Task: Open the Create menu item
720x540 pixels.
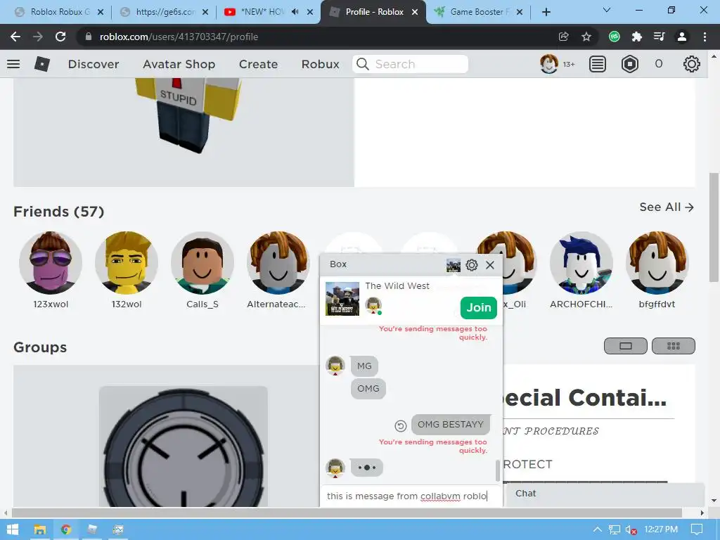Action: [x=259, y=64]
